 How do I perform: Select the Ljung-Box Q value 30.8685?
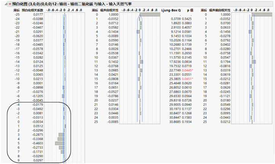point(175,122)
